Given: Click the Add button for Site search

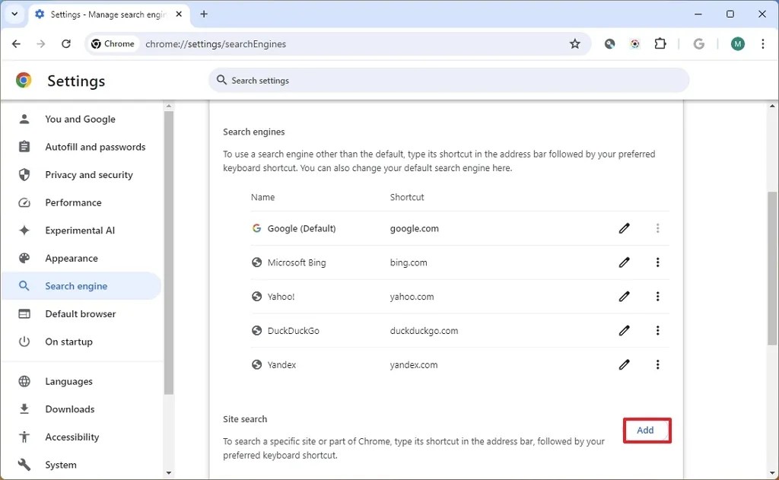Looking at the screenshot, I should coord(647,430).
